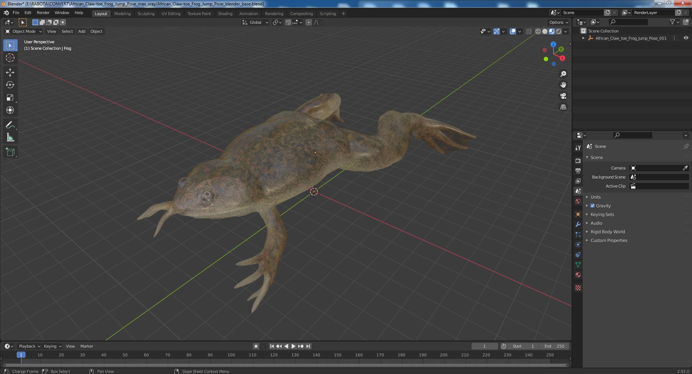Jump to the animation start frame
Viewport: 692px width, 374px height.
coord(272,346)
